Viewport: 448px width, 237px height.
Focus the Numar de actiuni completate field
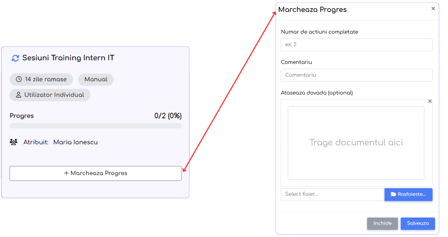[x=357, y=45]
